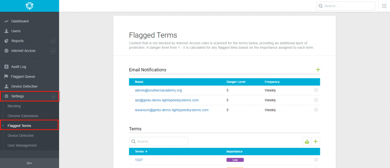Collapse the Settings submenu chevron

pyautogui.click(x=53, y=97)
